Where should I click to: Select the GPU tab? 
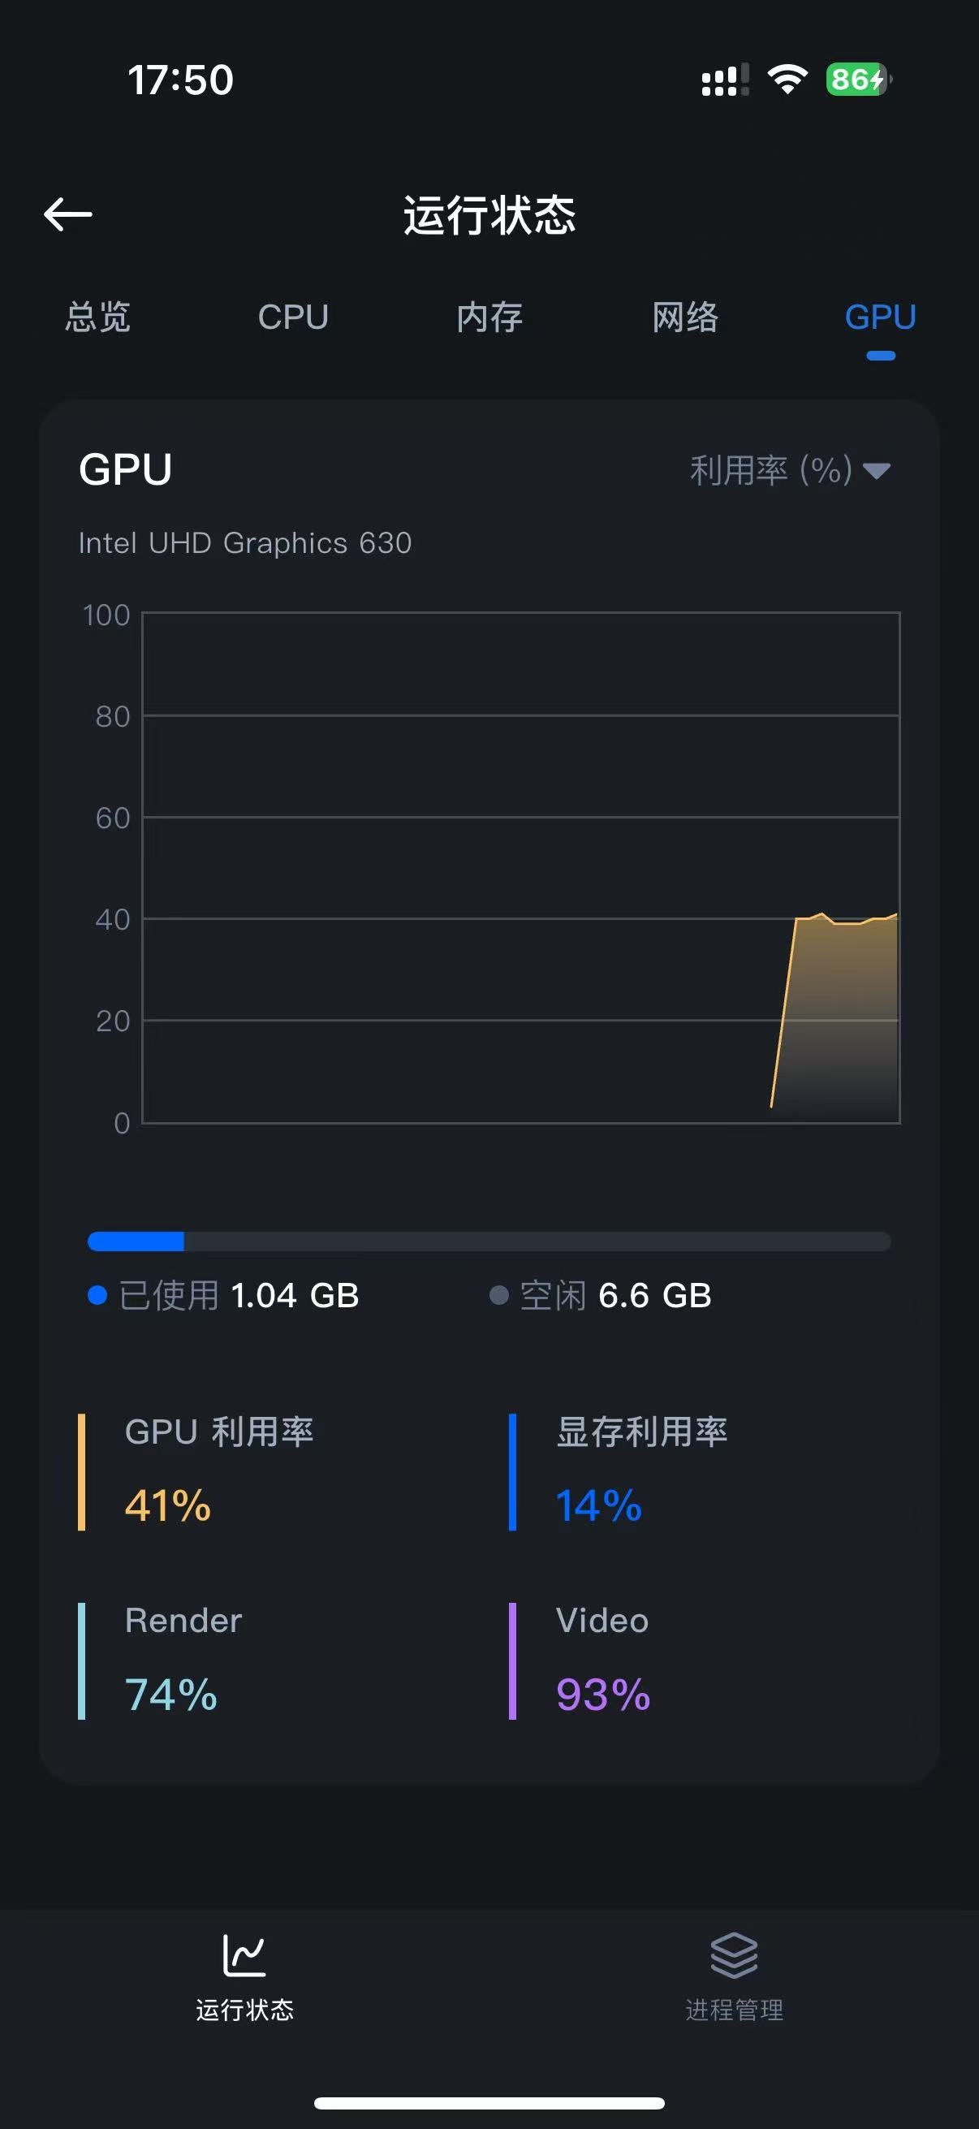880,317
